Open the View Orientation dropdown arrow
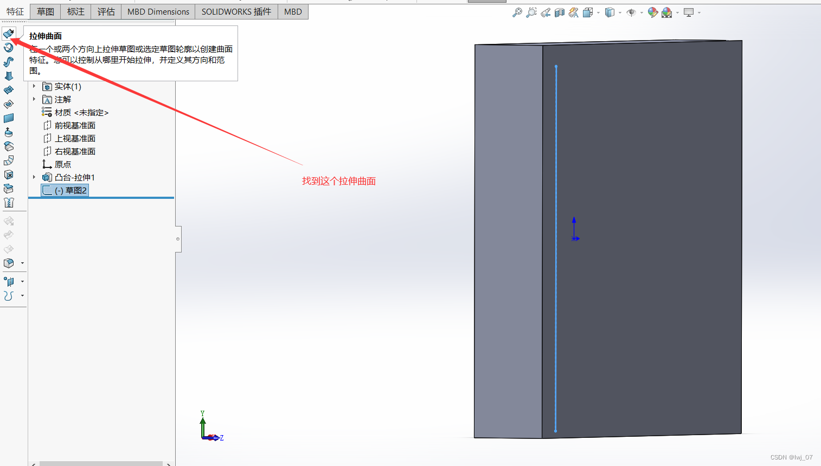The height and width of the screenshot is (466, 821). (598, 12)
